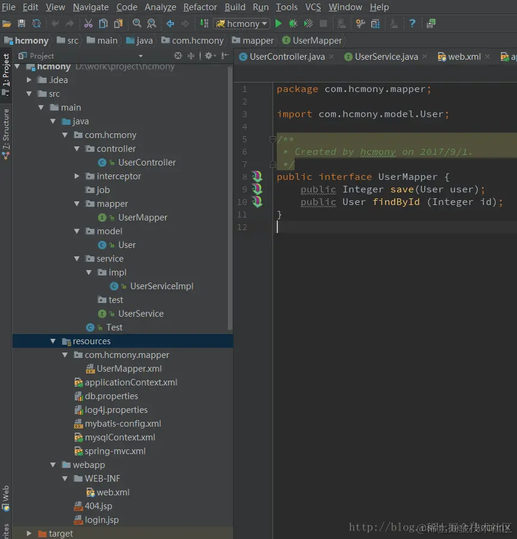Click the last toolbar icon after Help
Screen dimensions: 517x539
(x=431, y=24)
